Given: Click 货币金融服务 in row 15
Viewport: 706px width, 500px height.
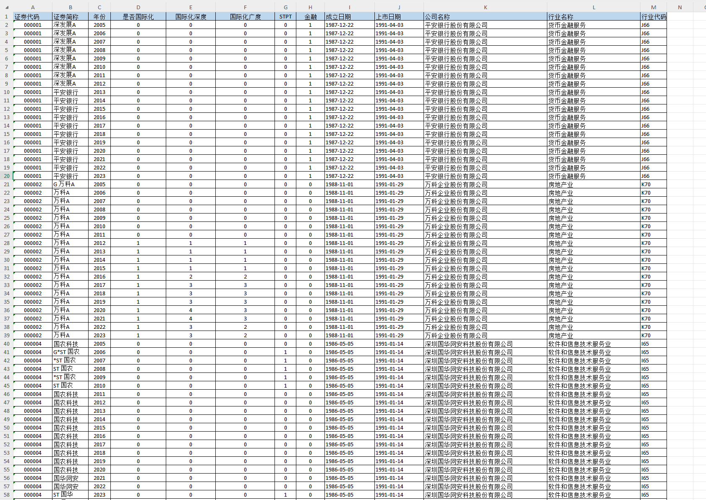Looking at the screenshot, I should click(x=594, y=134).
